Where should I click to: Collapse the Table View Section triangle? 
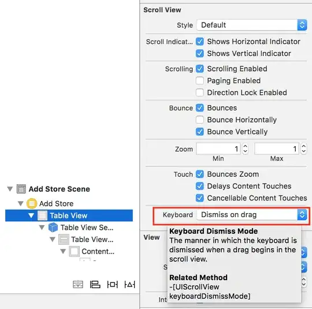click(x=42, y=227)
